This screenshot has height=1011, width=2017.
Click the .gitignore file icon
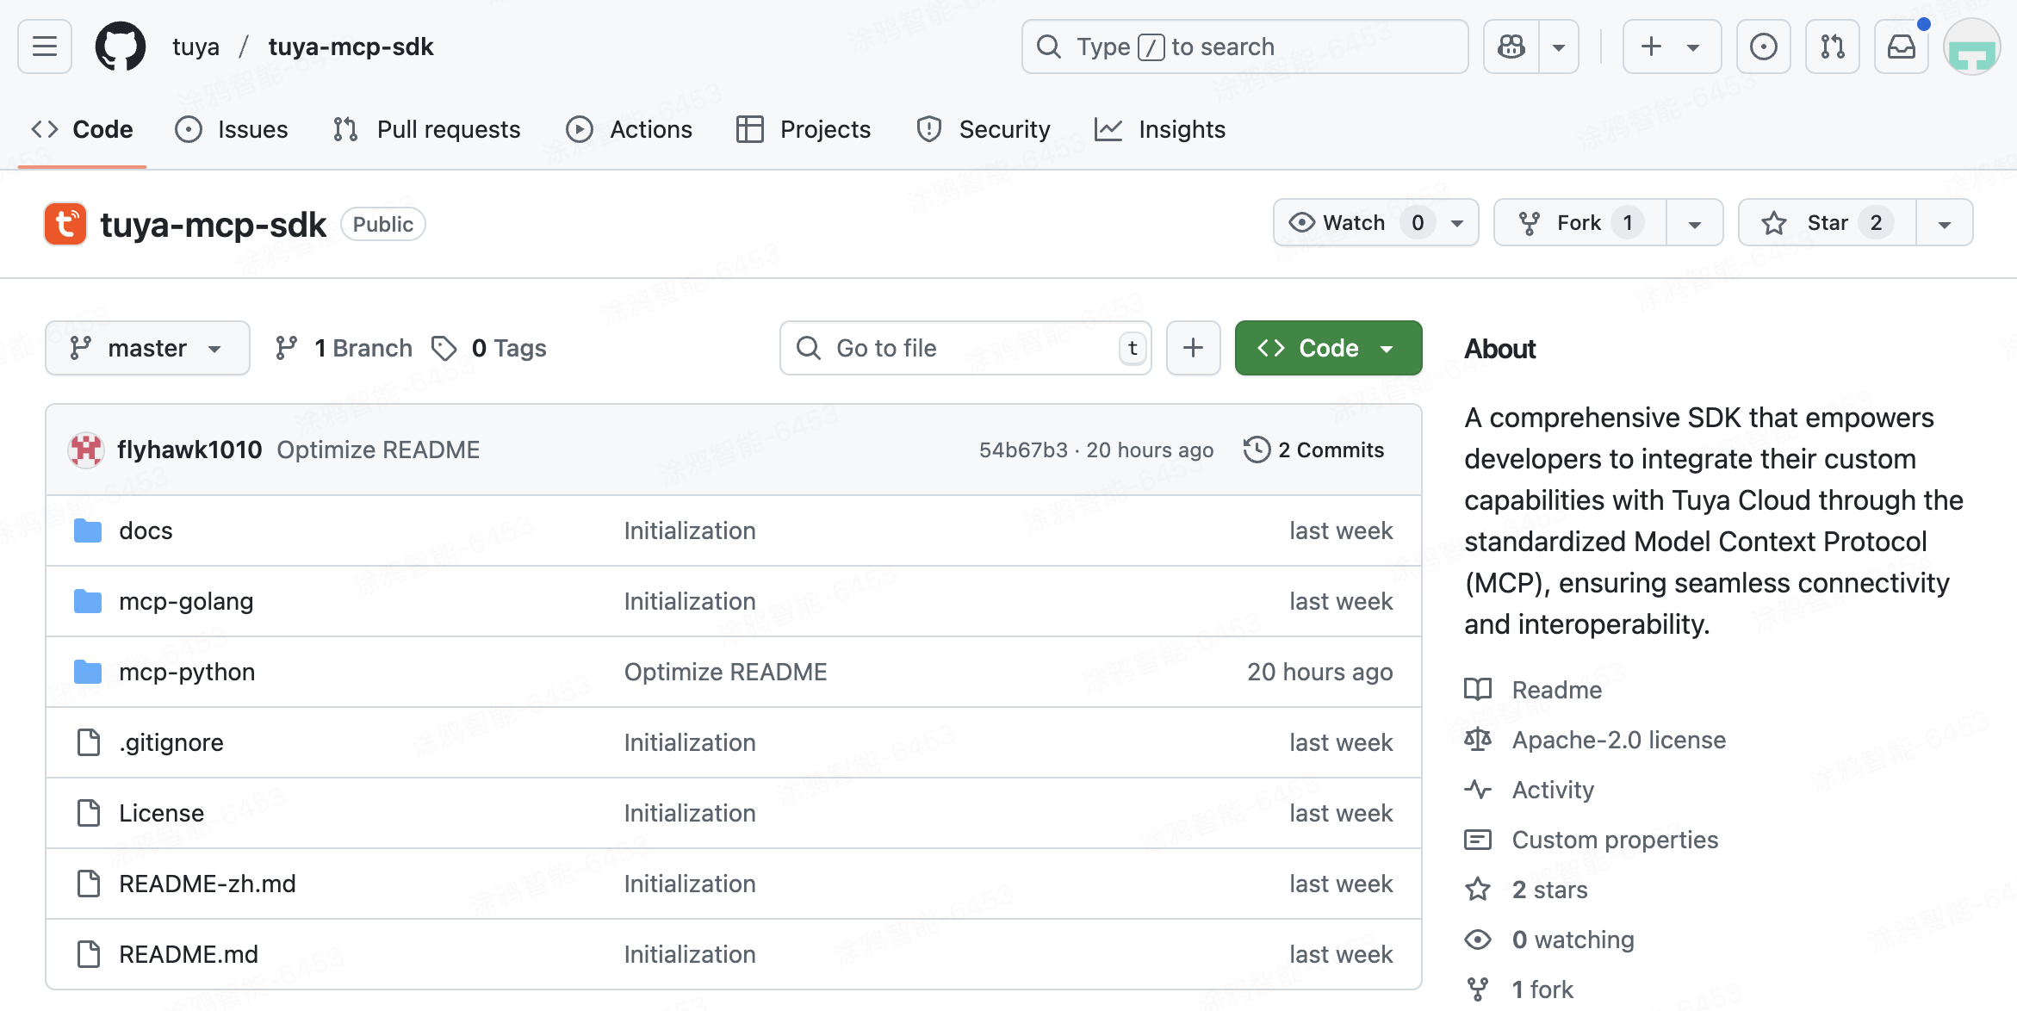coord(88,742)
